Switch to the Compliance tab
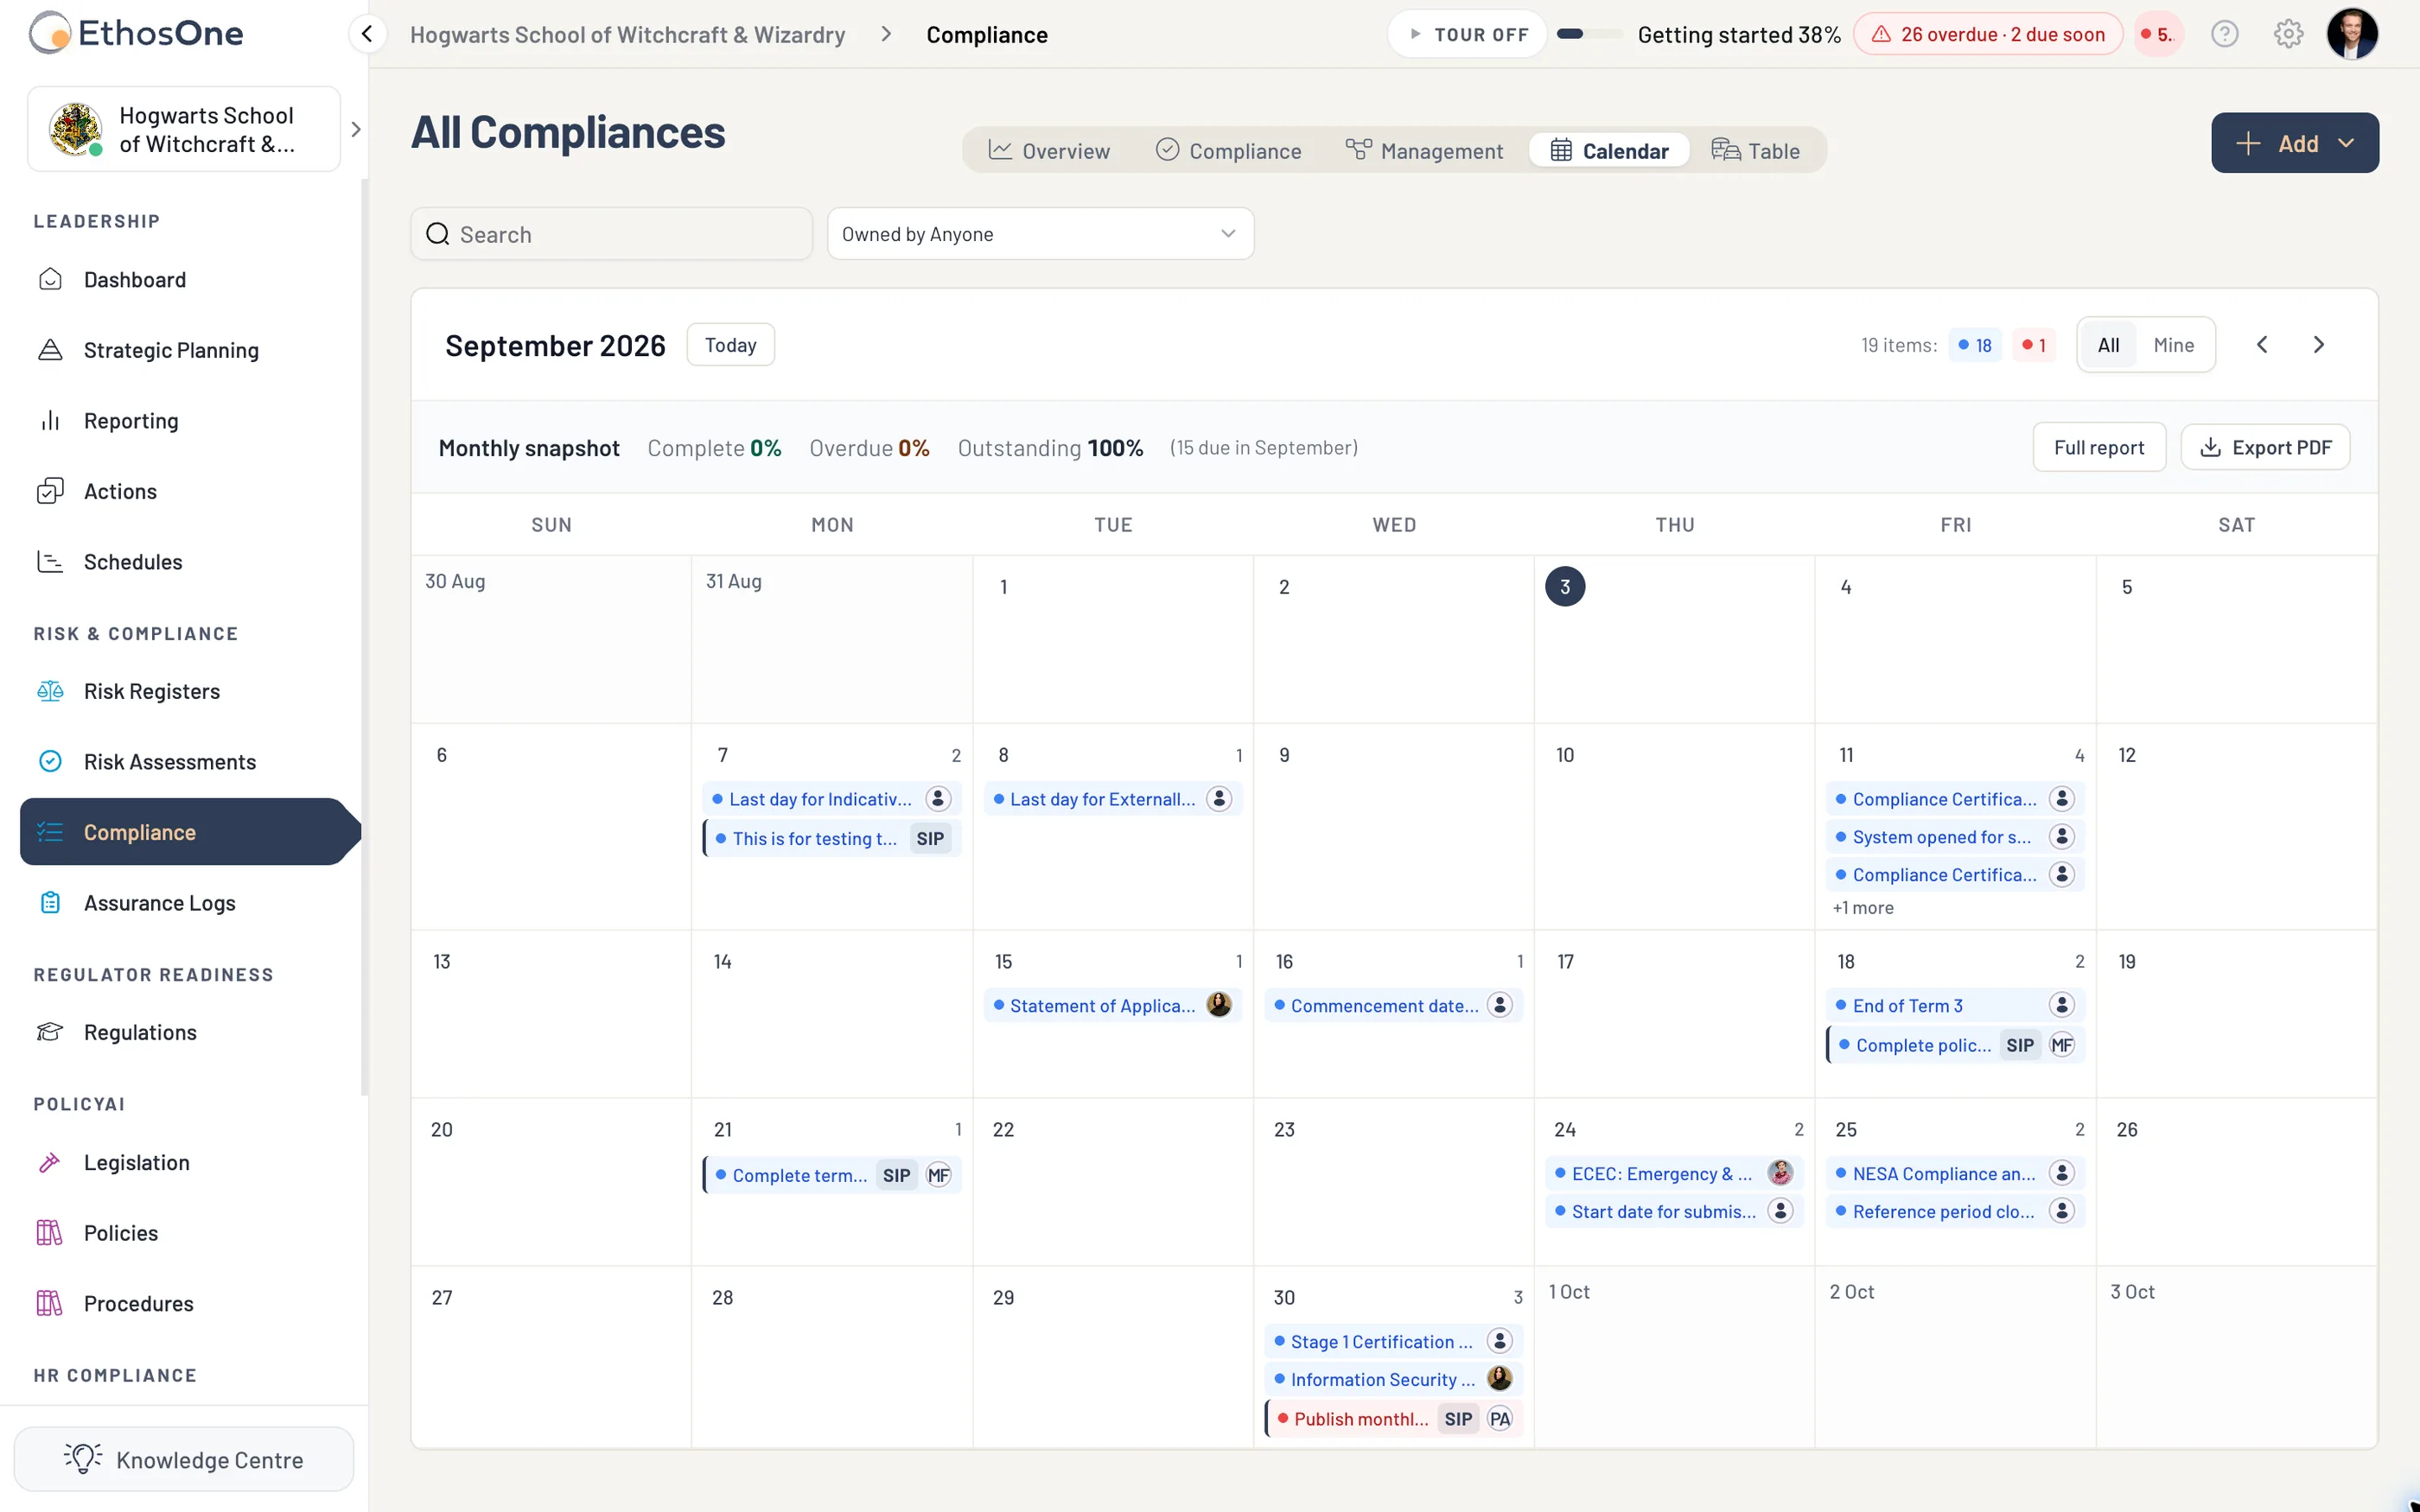This screenshot has width=2420, height=1512. point(1228,151)
